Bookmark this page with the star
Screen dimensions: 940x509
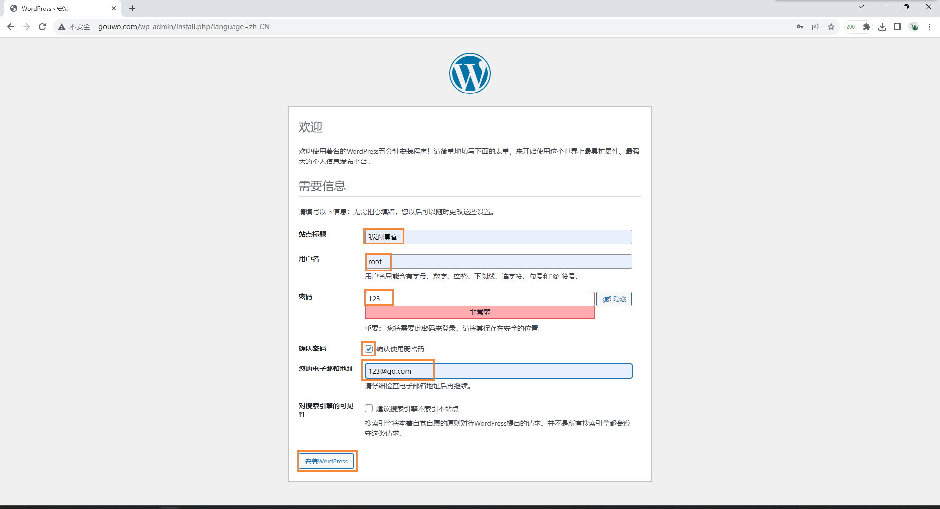[x=831, y=27]
